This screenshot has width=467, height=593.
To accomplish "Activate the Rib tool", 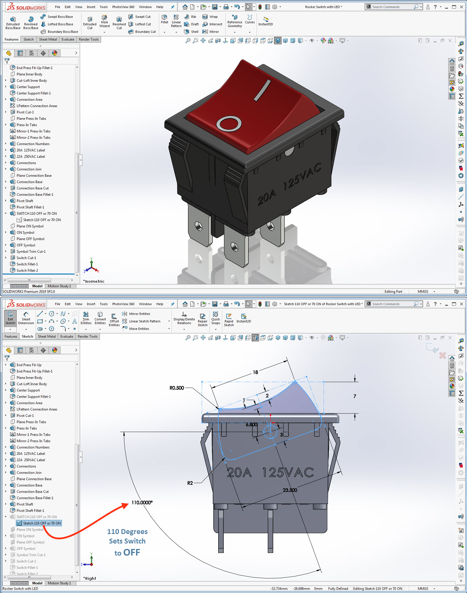I will pos(190,17).
